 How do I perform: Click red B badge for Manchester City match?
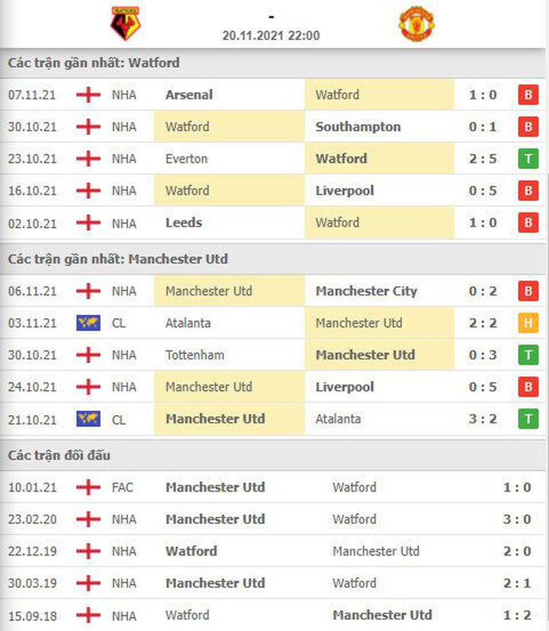527,291
